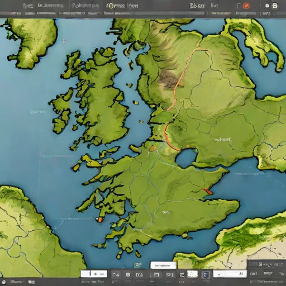Click the white dotted grid box in bottom toolbar

coord(192,274)
